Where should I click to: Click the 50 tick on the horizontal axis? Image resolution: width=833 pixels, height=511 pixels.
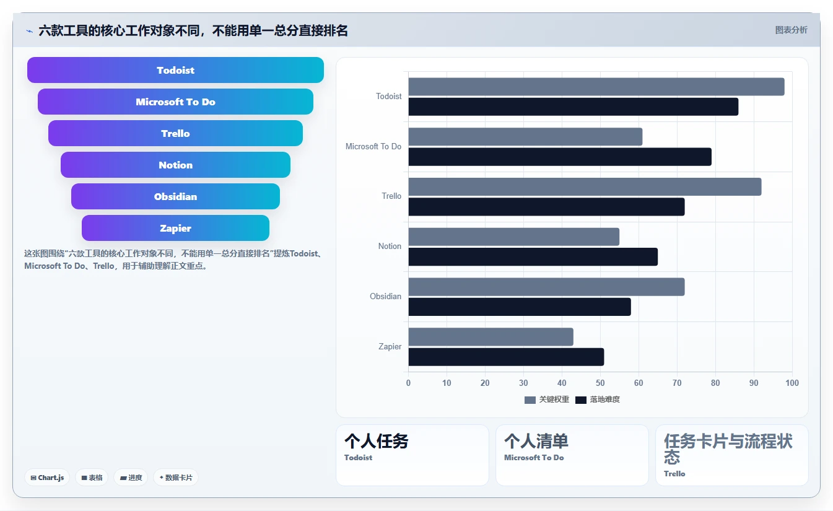point(600,383)
